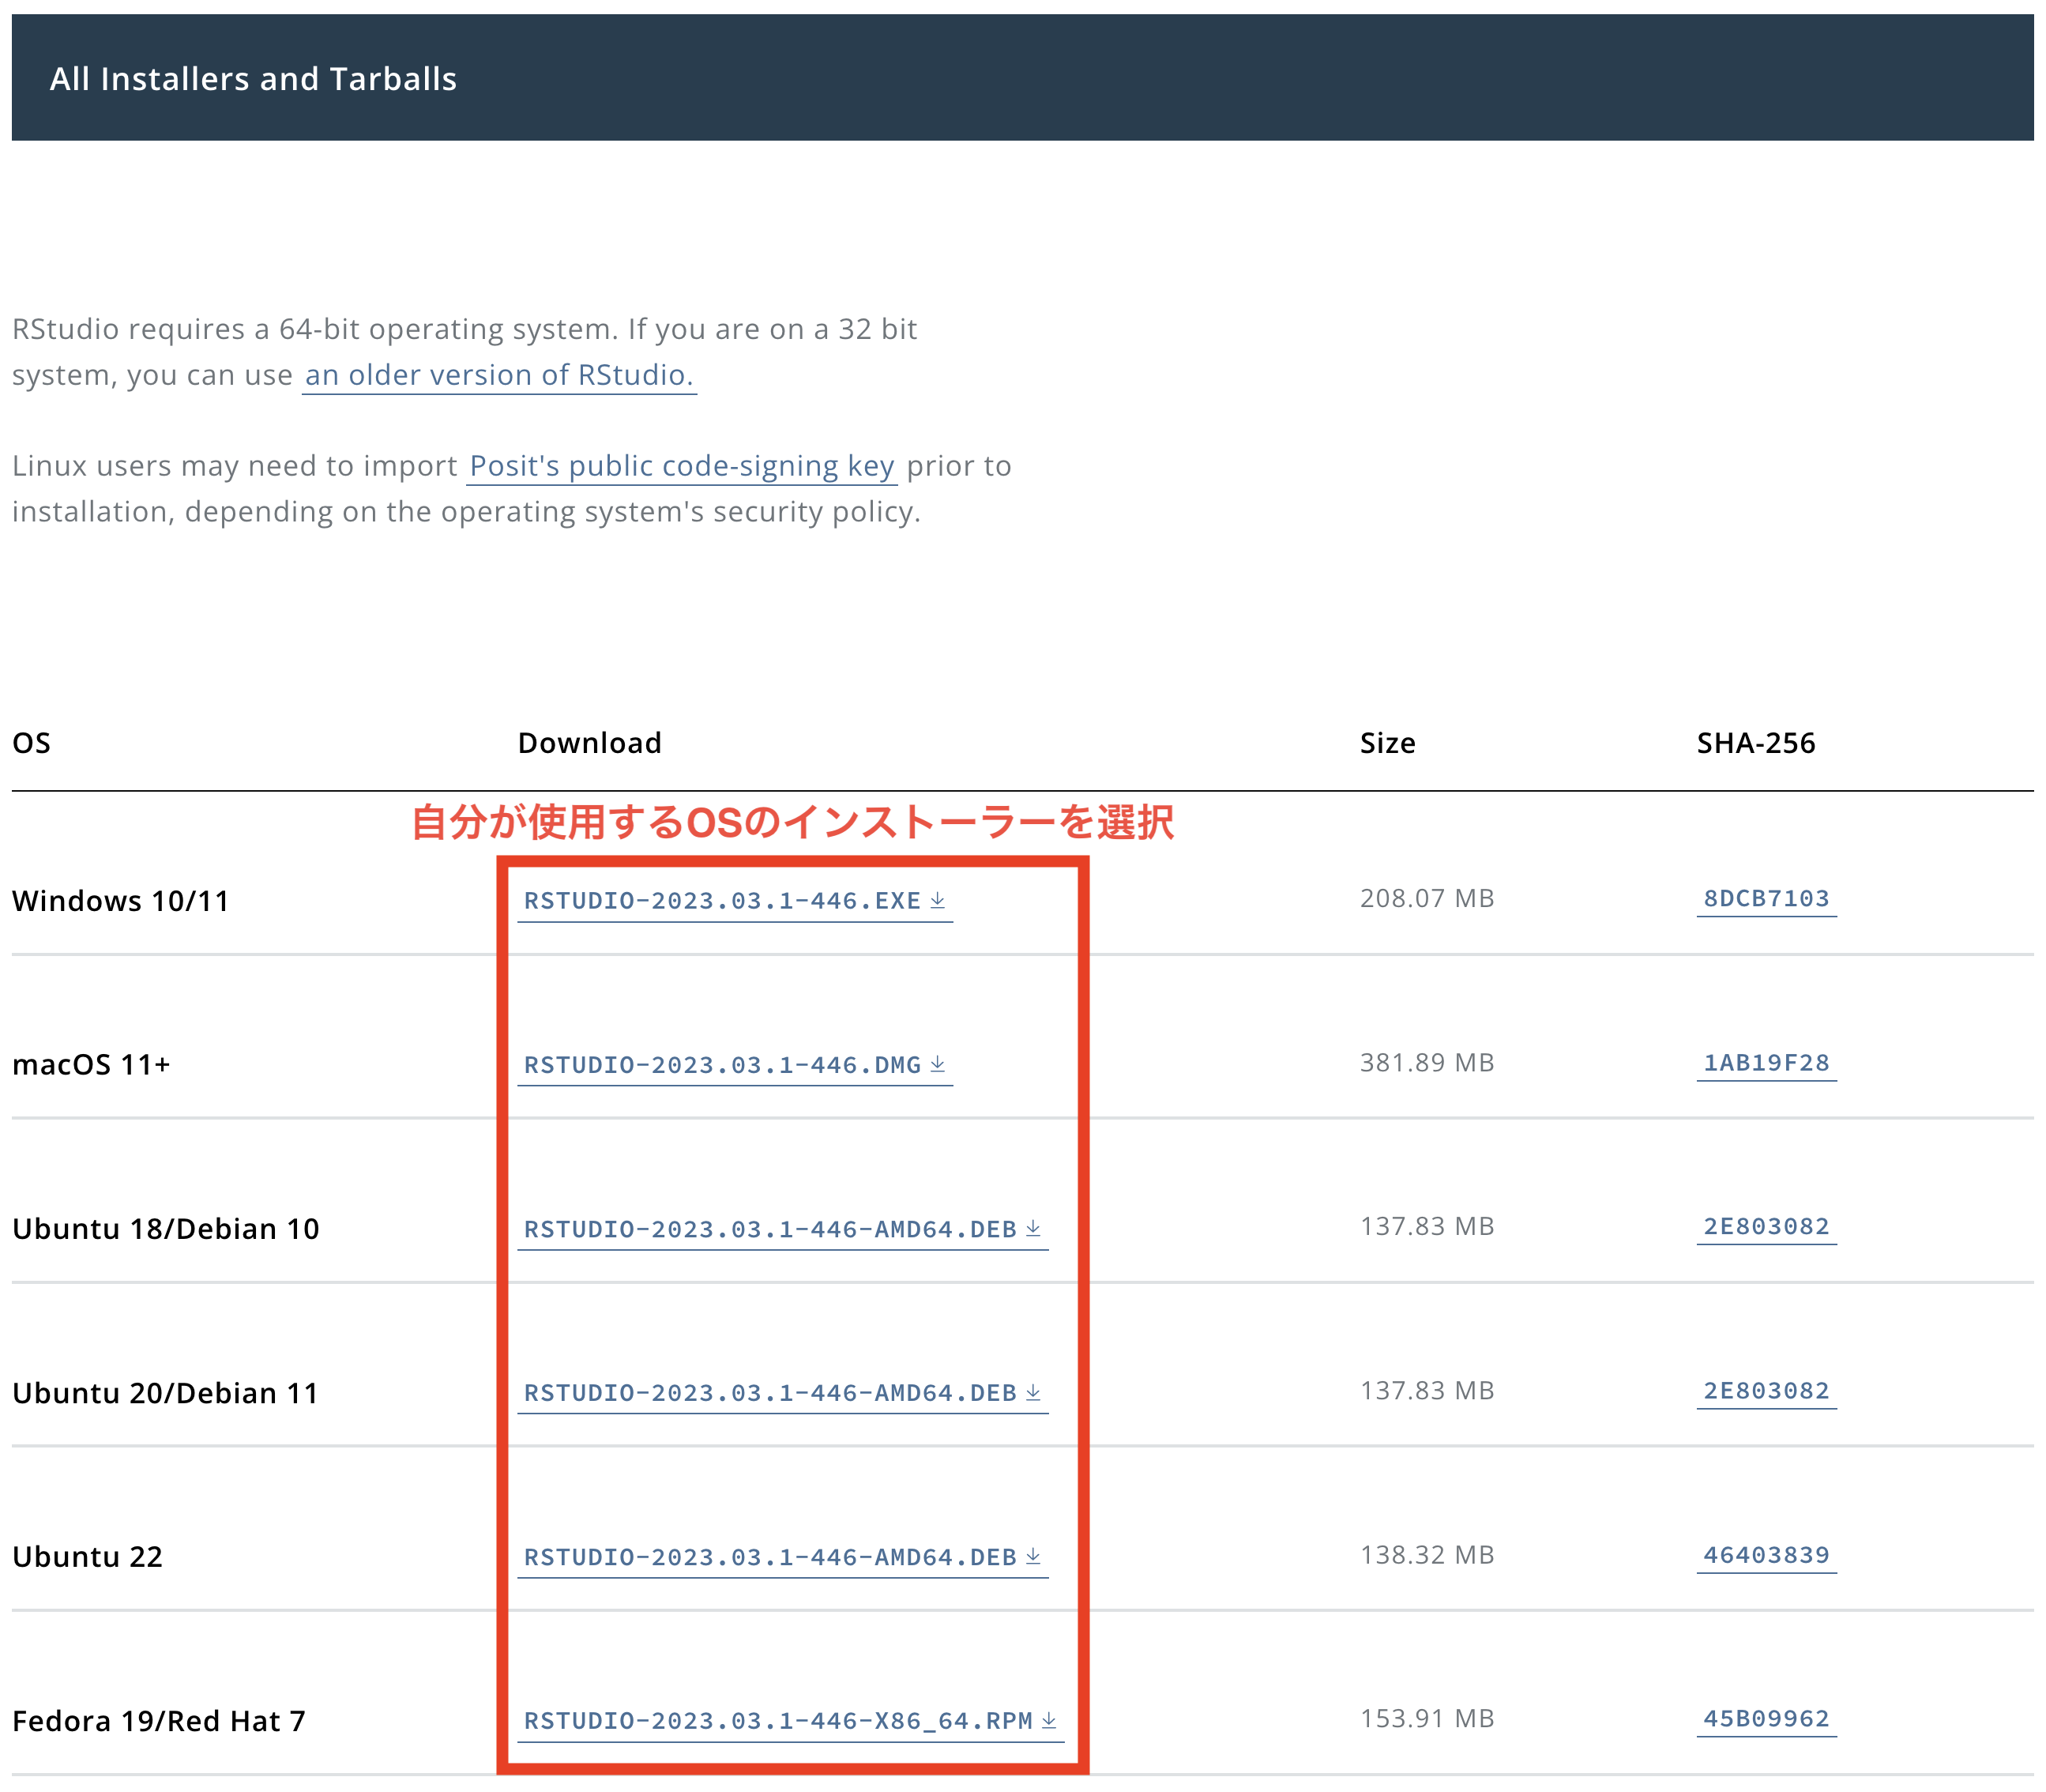
Task: Click the OS column header
Action: pos(31,742)
